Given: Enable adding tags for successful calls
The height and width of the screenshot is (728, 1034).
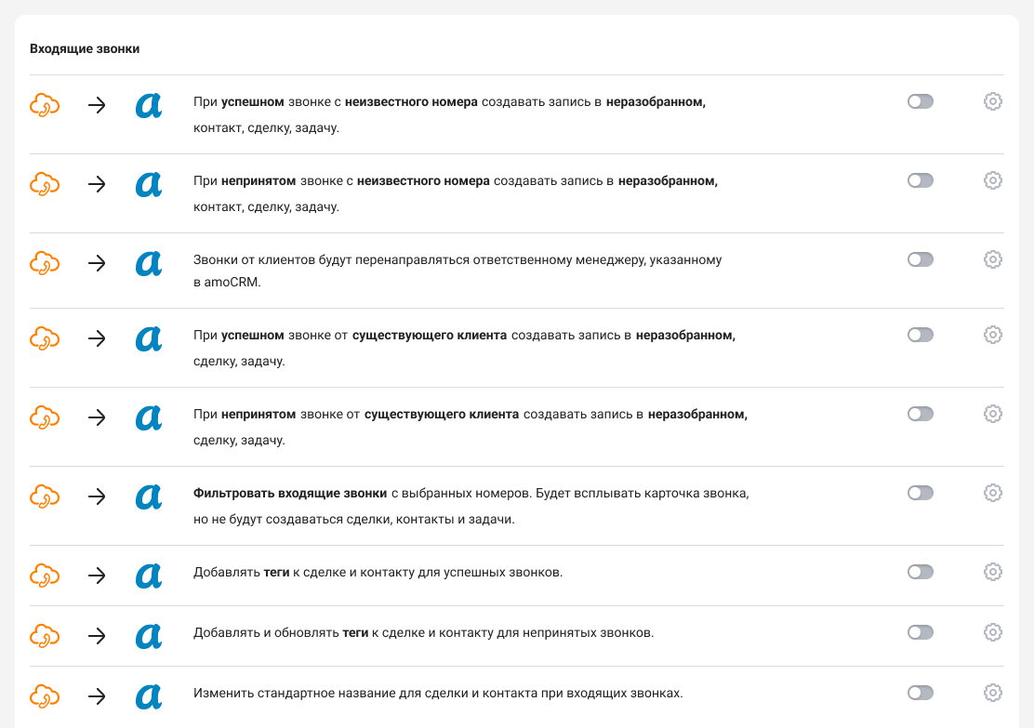Looking at the screenshot, I should coord(920,572).
